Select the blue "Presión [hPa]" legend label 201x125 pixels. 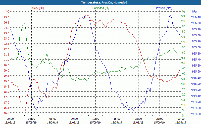pyautogui.click(x=164, y=8)
